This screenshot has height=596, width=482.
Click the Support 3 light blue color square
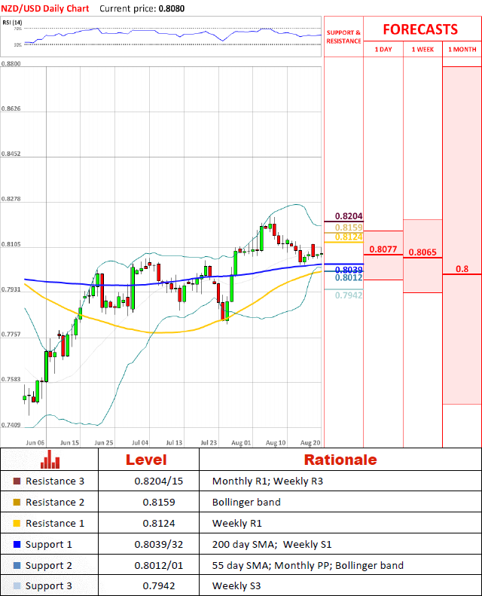pyautogui.click(x=17, y=586)
